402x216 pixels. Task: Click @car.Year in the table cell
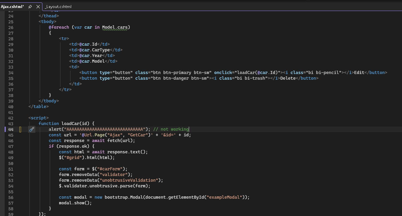coord(91,56)
